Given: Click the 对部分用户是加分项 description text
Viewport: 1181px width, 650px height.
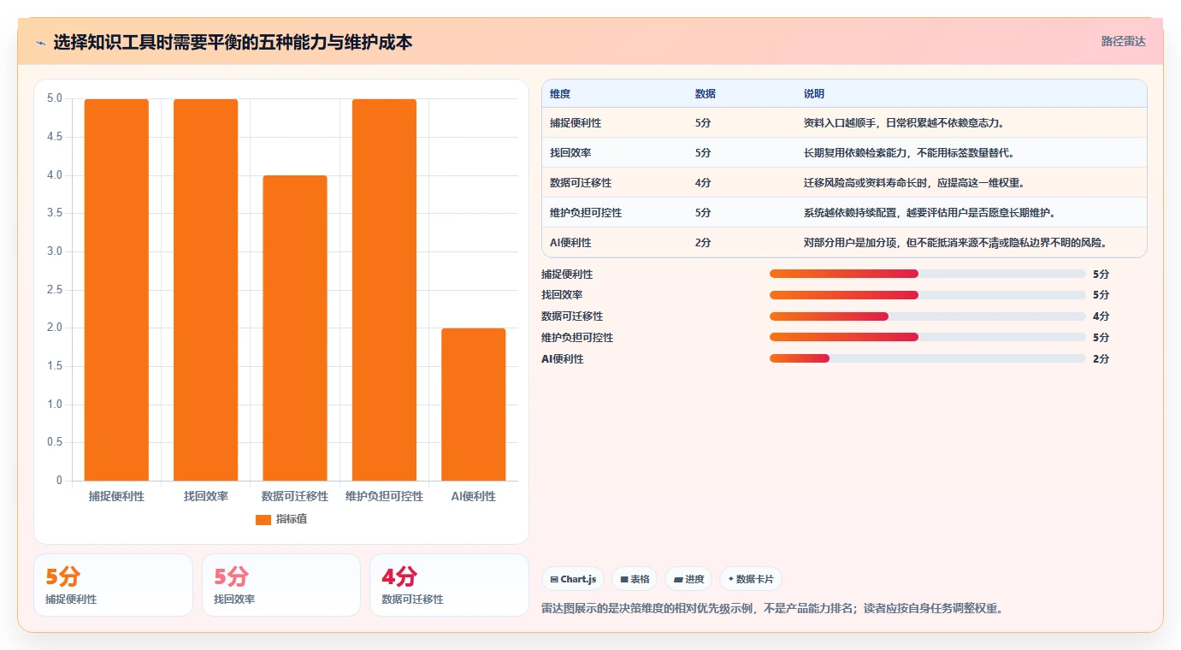Looking at the screenshot, I should [x=956, y=243].
